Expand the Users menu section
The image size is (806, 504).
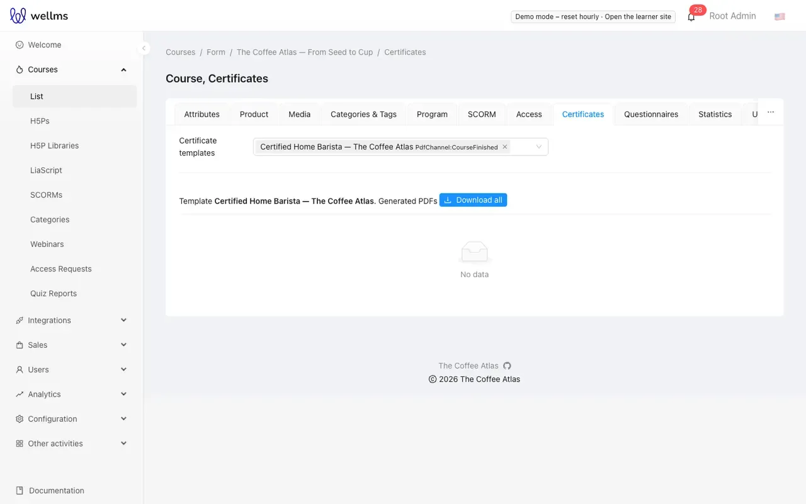(123, 369)
